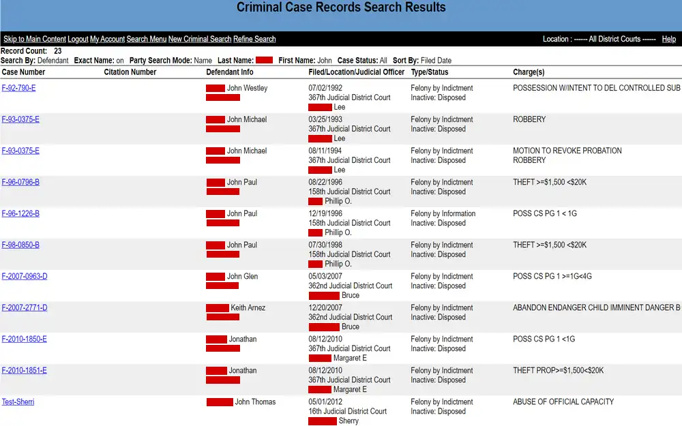Viewport: 682px width, 426px height.
Task: Open the Test-Sherri case link
Action: coord(18,401)
